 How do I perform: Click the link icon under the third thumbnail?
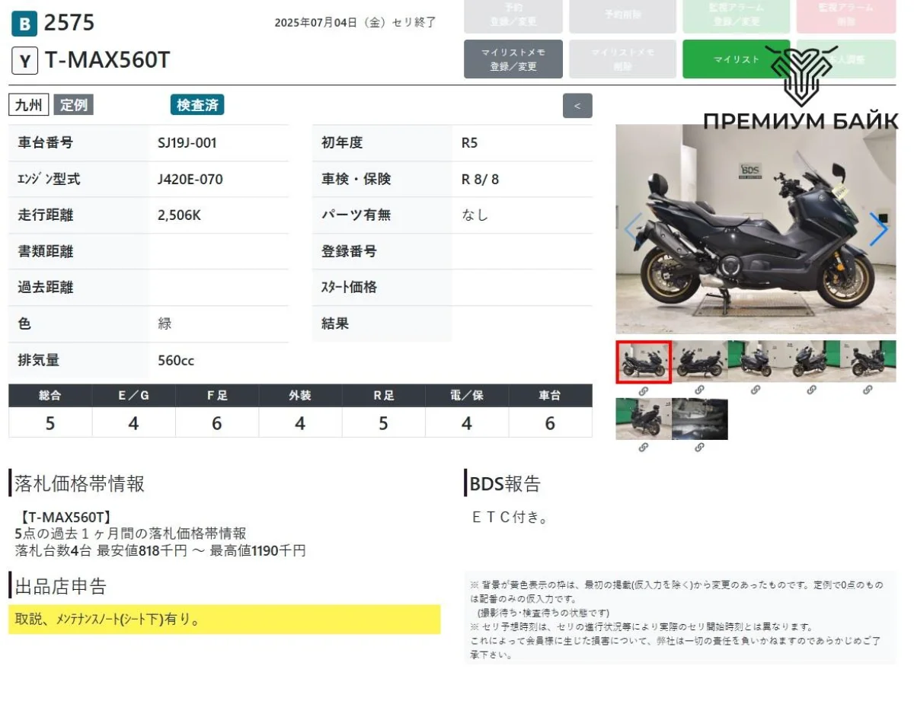[756, 390]
